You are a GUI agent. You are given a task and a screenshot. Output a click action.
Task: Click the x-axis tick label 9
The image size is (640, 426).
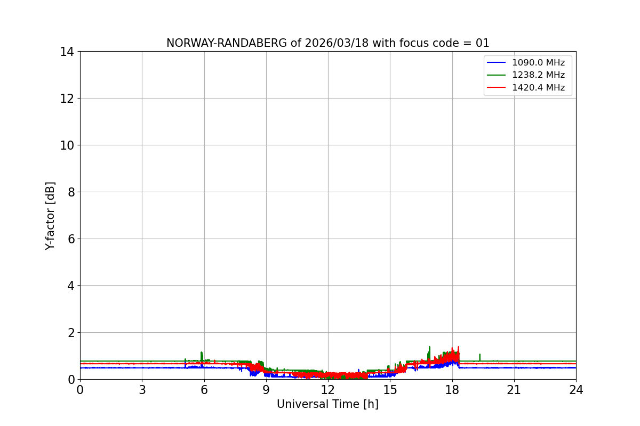pos(266,390)
